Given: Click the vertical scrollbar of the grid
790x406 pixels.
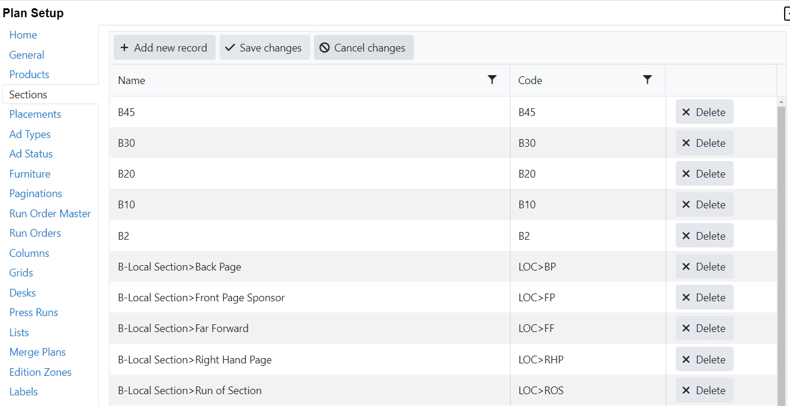Looking at the screenshot, I should [x=781, y=249].
